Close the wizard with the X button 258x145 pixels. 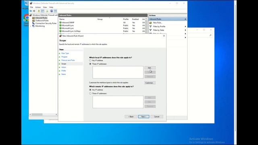tap(164, 36)
